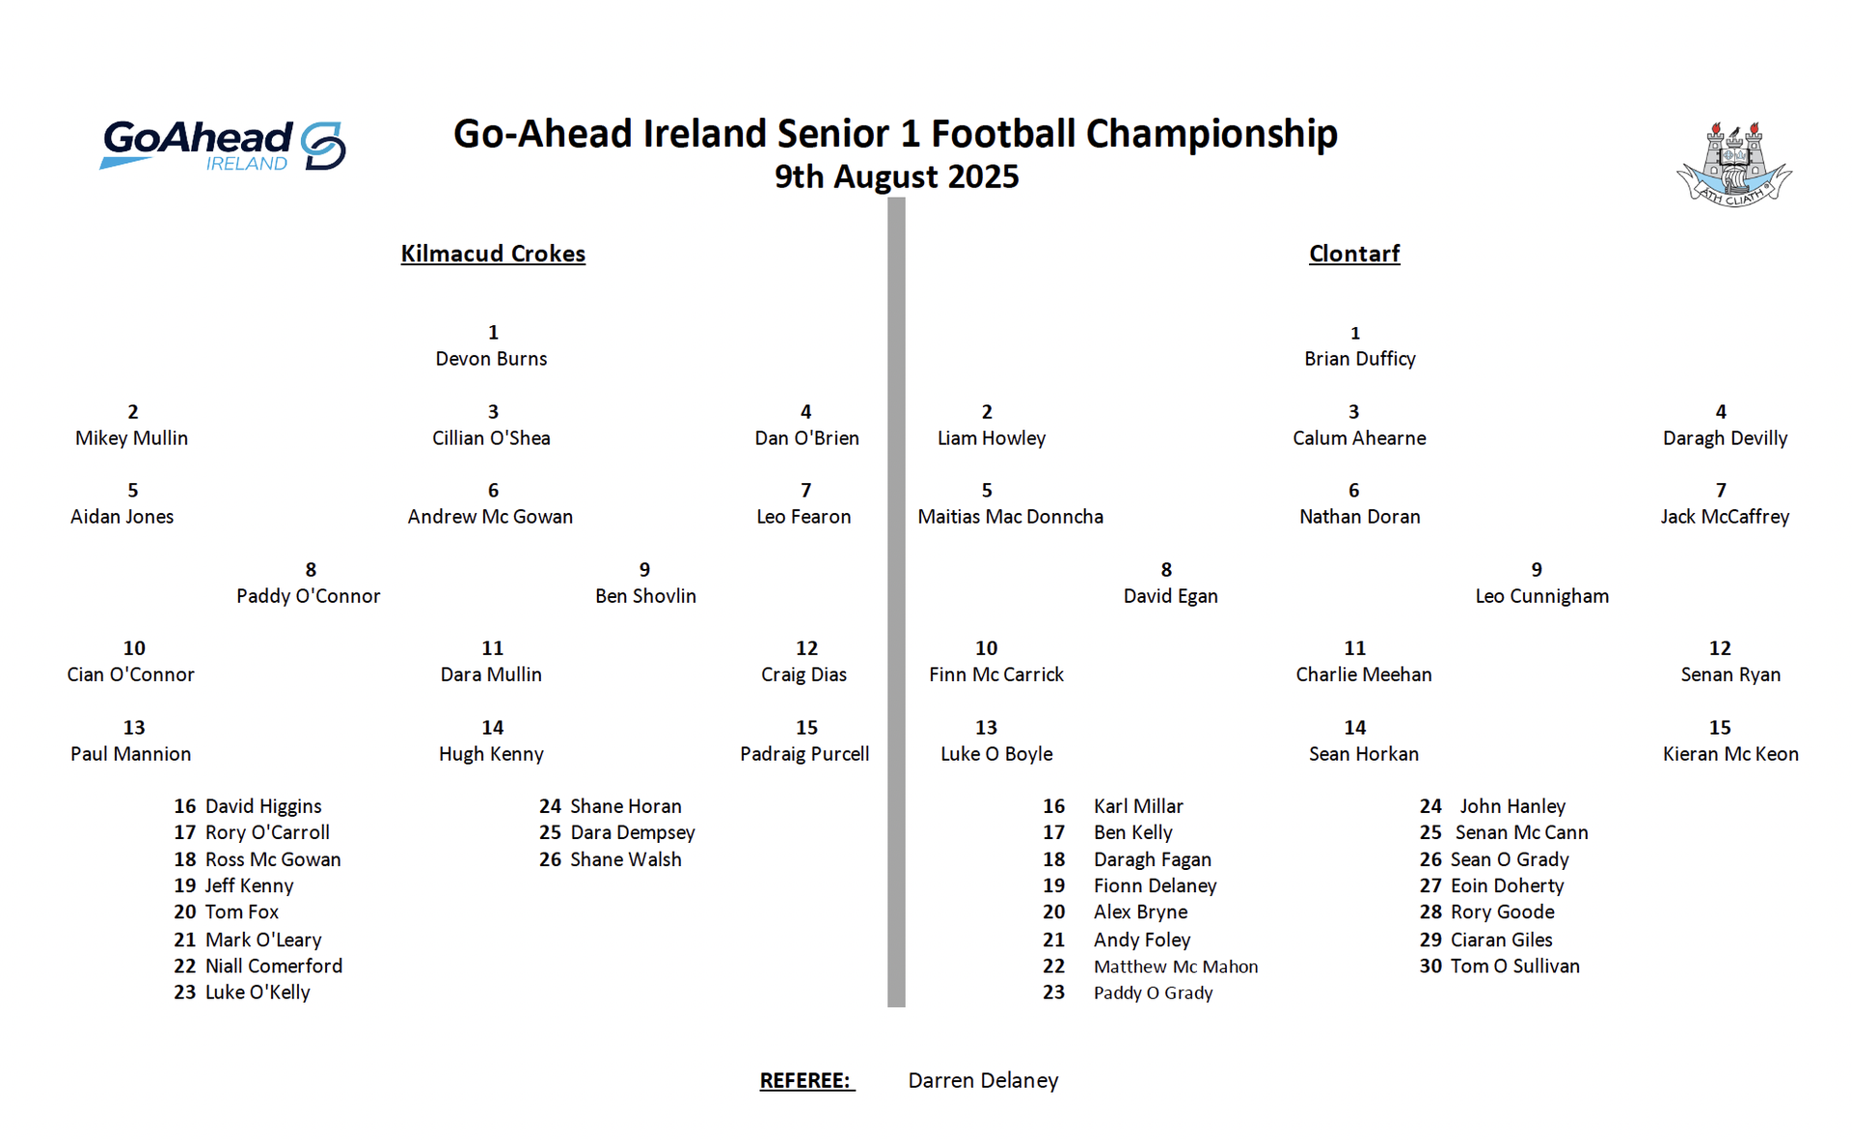
Task: Select midfielder David Egan
Action: pyautogui.click(x=1170, y=596)
